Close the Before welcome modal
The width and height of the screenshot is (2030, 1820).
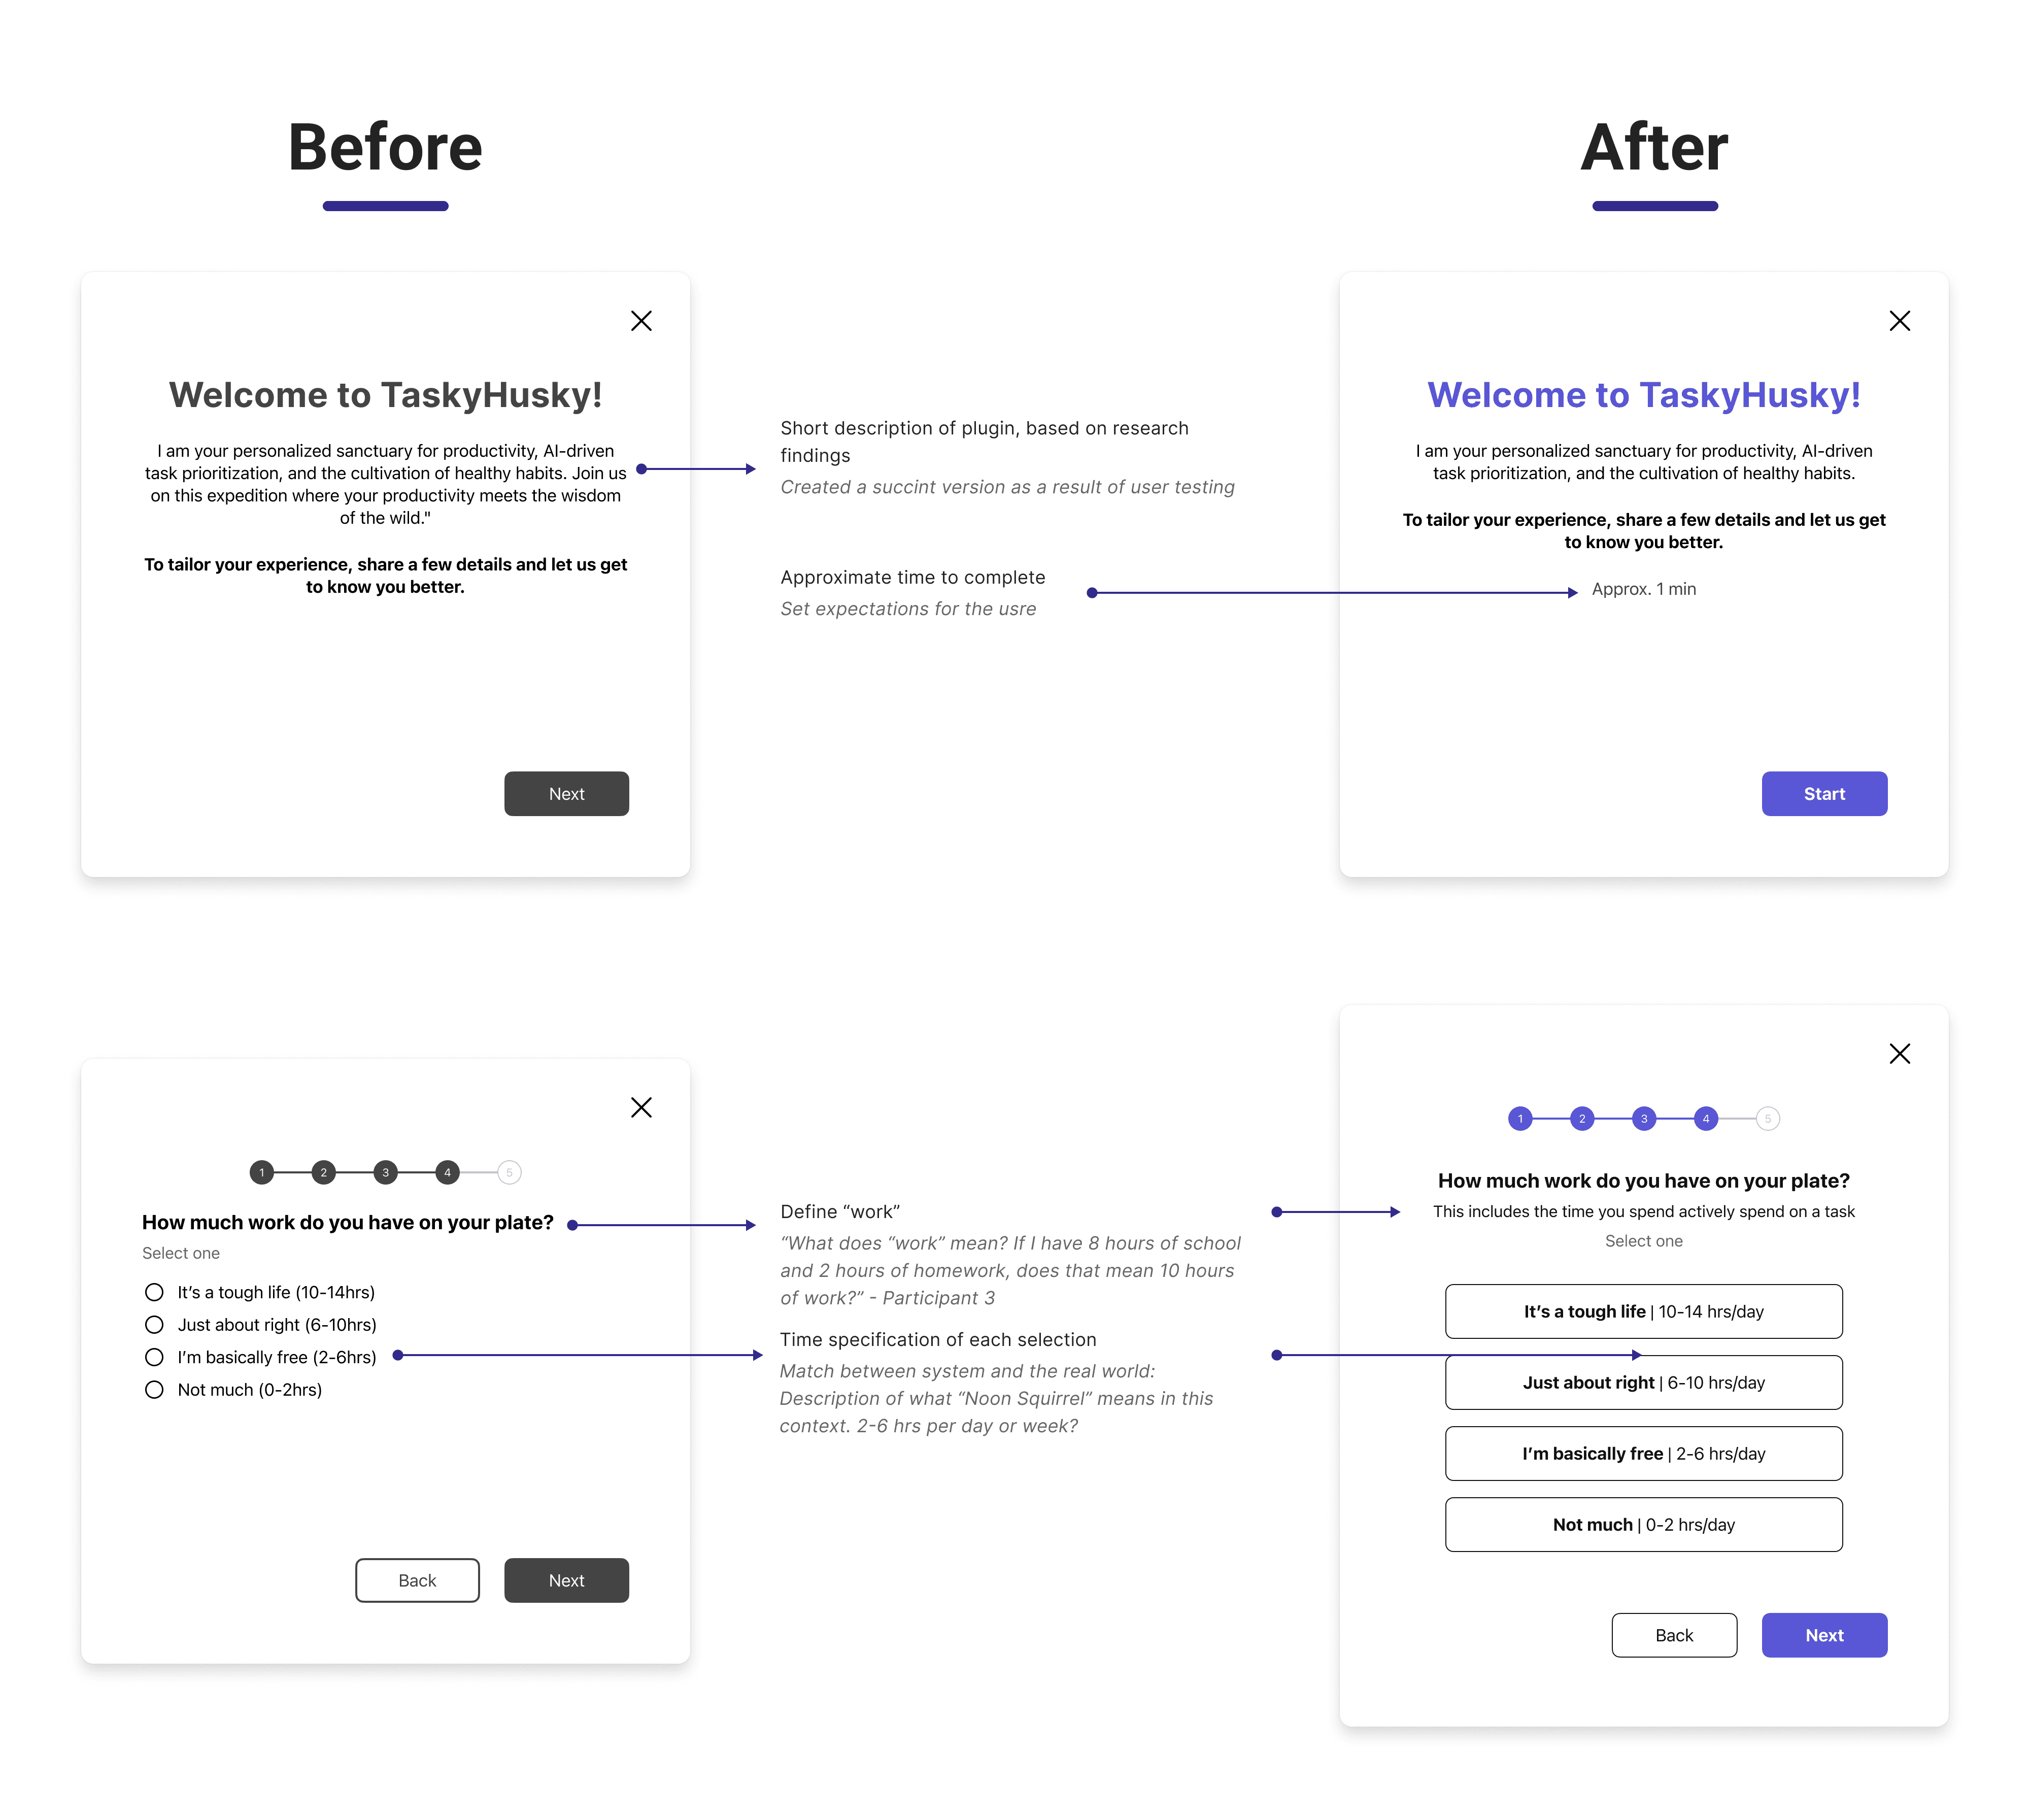click(x=642, y=320)
